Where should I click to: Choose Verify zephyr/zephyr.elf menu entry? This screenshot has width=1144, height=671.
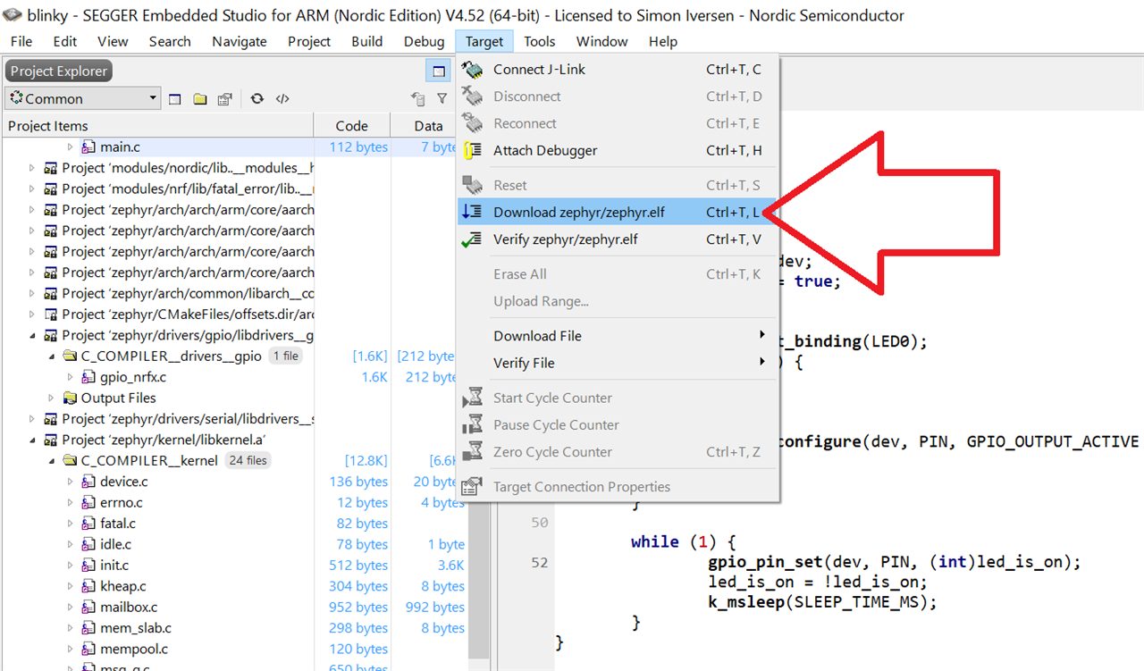point(618,239)
